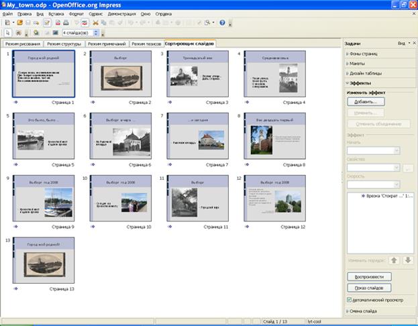Click the transition marker under slide 1

point(15,103)
